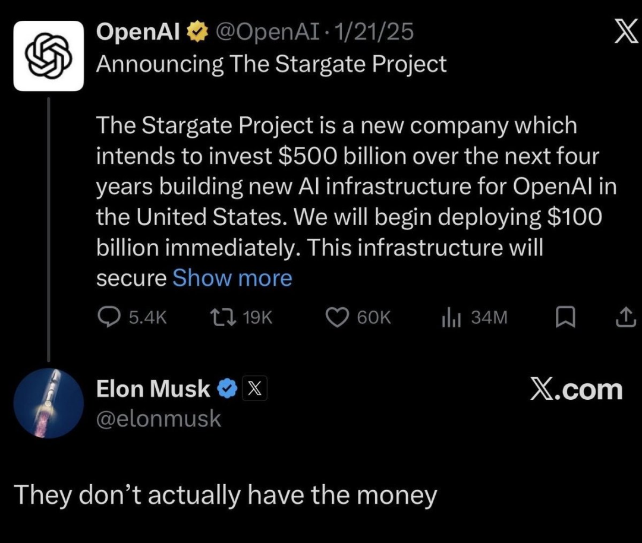
Task: Click Elon Musk's blue verified checkmark
Action: tap(228, 389)
